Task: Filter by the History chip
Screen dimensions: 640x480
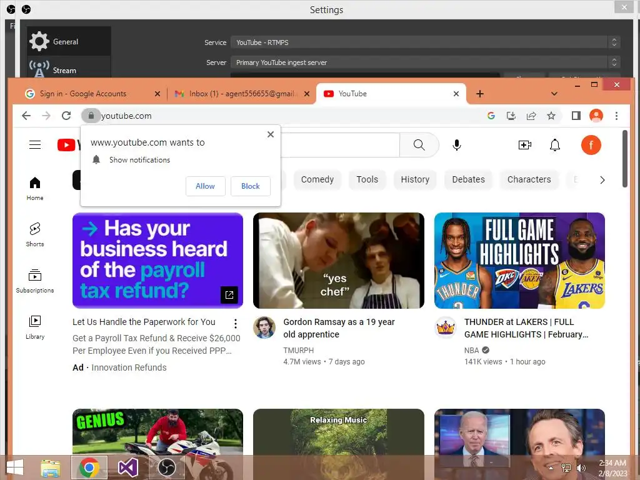Action: pyautogui.click(x=415, y=179)
